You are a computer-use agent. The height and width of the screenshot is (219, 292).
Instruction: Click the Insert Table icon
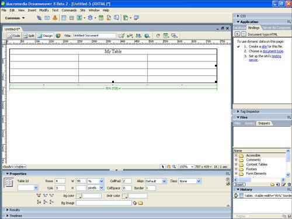pyautogui.click(x=64, y=18)
